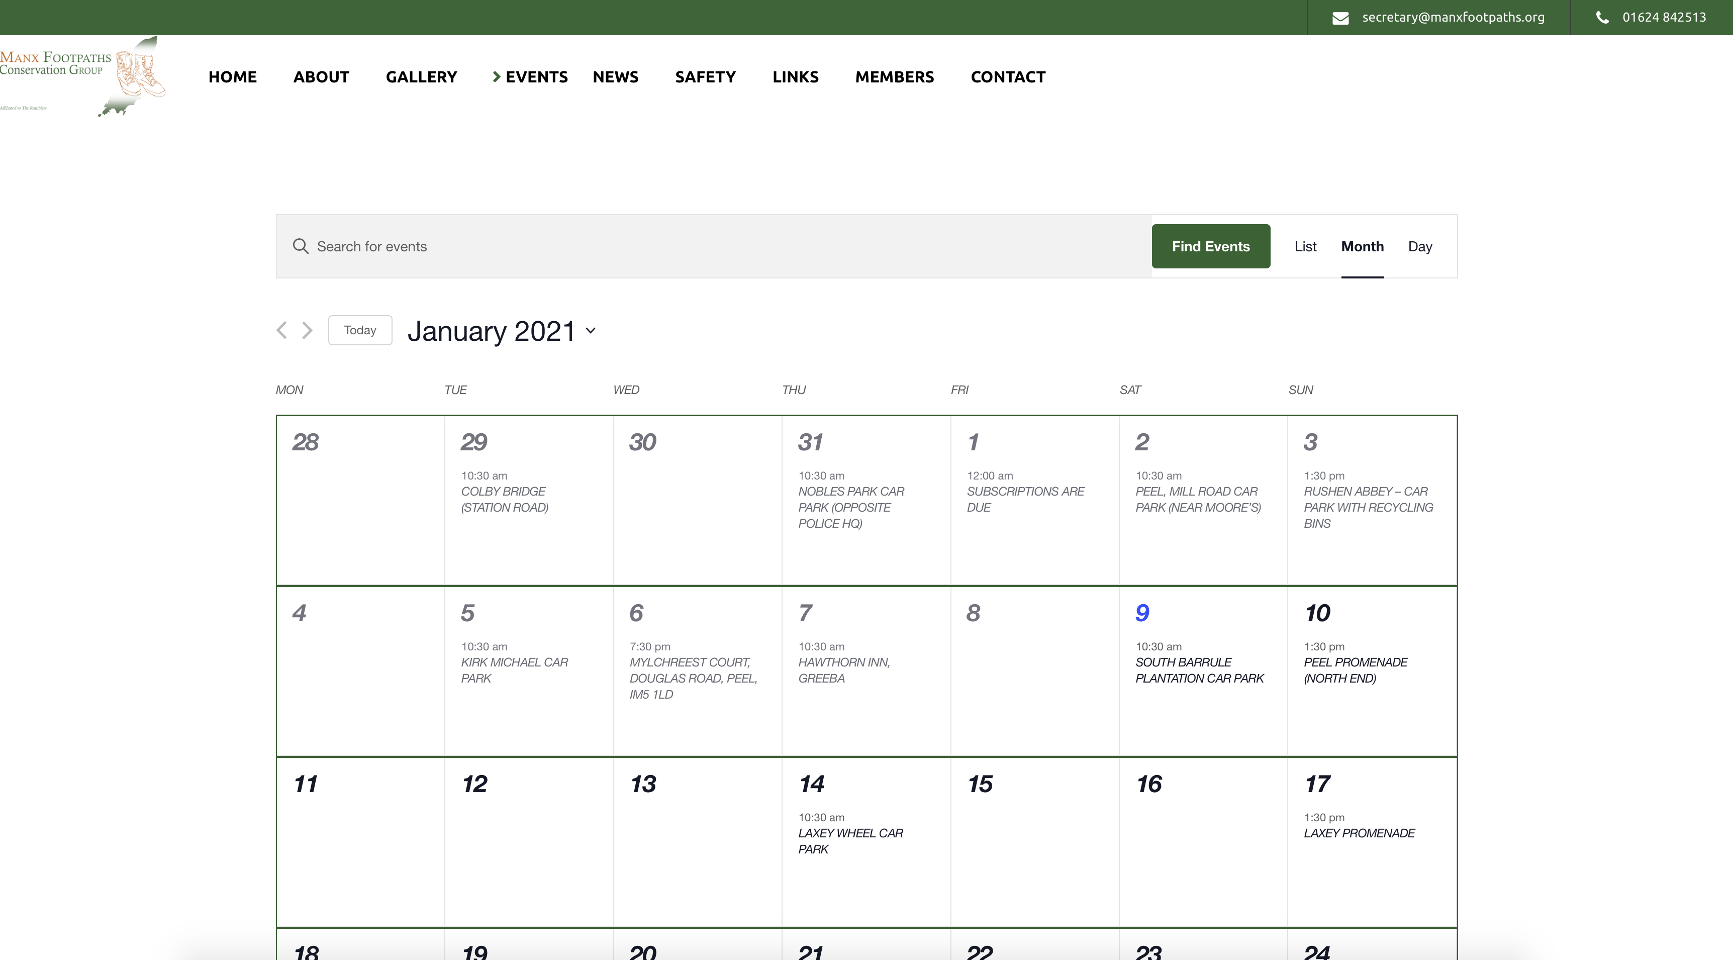This screenshot has height=960, width=1733.
Task: Open PEEL PROMENADE (NORTH END) event
Action: click(x=1356, y=670)
